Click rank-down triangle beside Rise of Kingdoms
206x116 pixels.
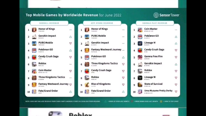[x=123, y=85]
